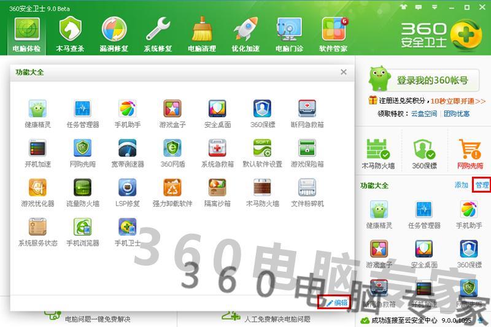Viewport: 491px width, 327px height.
Task: Open 文件粉碎机 tool
Action: coord(307,193)
